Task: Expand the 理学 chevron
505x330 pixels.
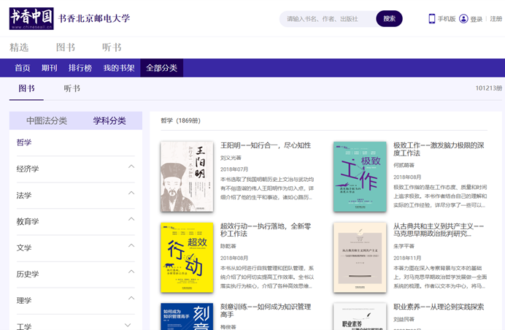Action: coord(131,298)
